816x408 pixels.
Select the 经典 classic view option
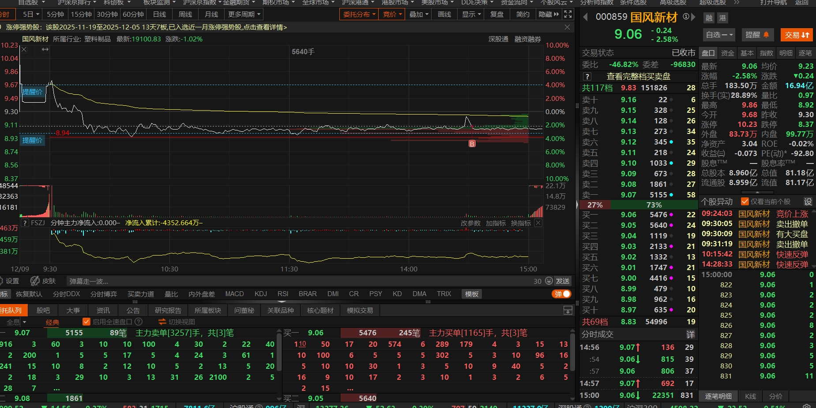(53, 322)
